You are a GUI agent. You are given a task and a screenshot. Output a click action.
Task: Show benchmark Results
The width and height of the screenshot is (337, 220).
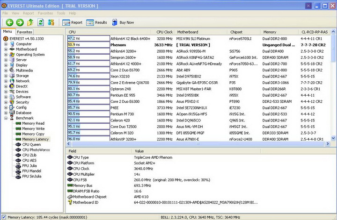(x=96, y=22)
